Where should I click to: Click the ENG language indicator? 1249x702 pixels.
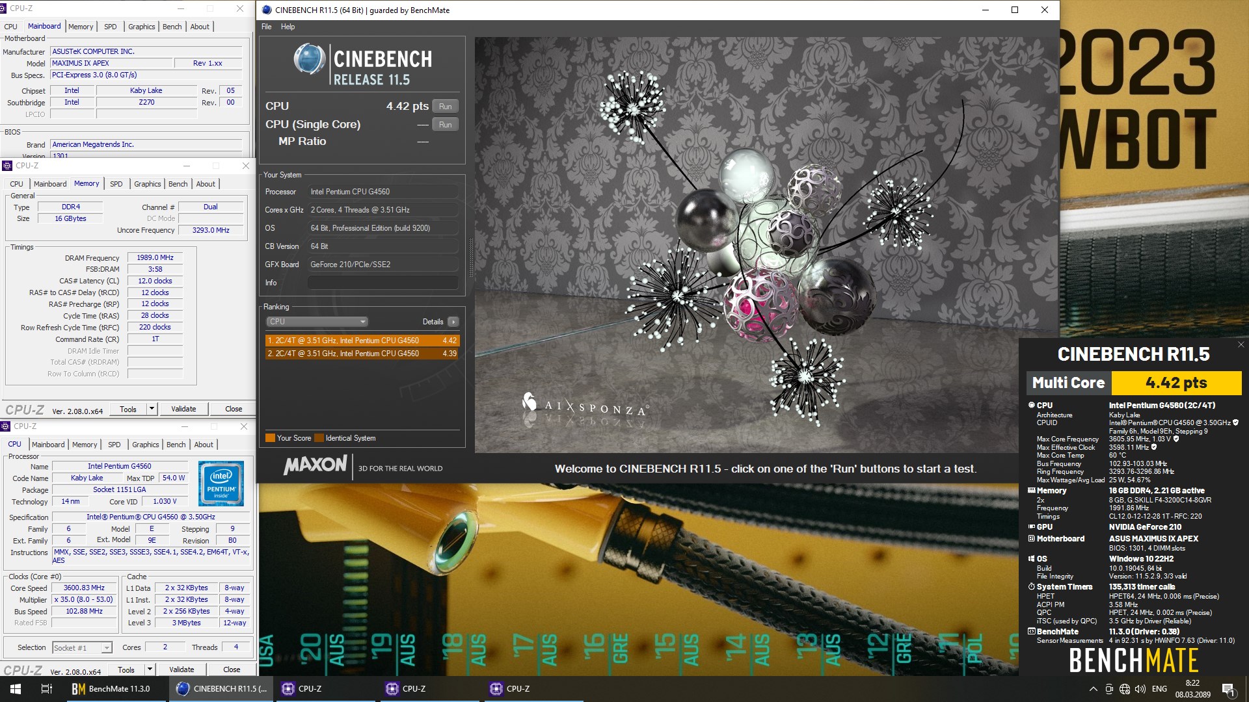coord(1159,689)
